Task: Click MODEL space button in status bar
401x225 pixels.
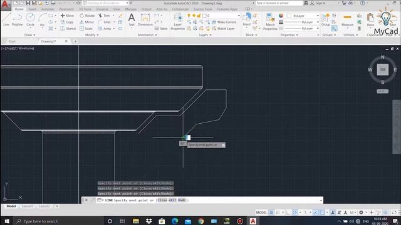Action: pyautogui.click(x=261, y=212)
